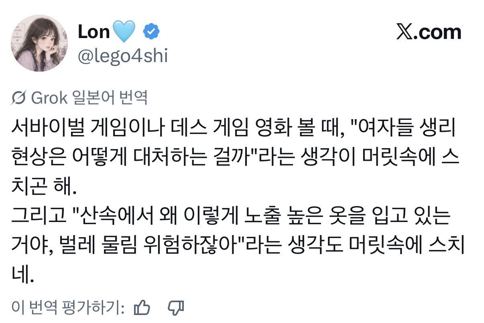The width and height of the screenshot is (484, 323).
Task: Click the blue heart emoji beside Lon
Action: point(126,32)
